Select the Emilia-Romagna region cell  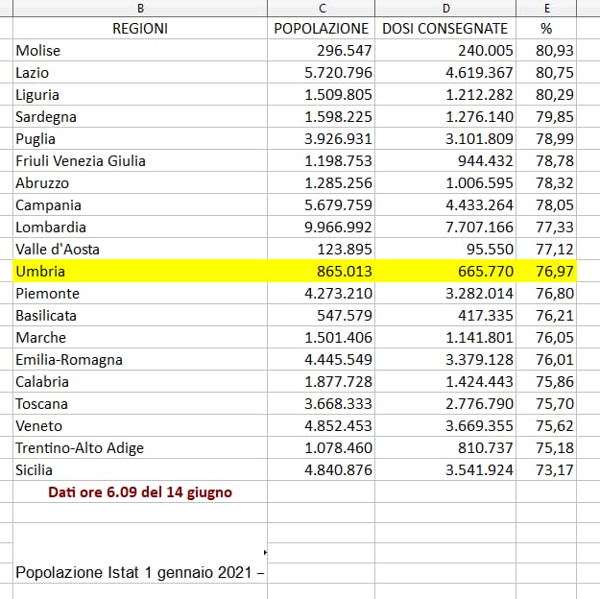(140, 360)
